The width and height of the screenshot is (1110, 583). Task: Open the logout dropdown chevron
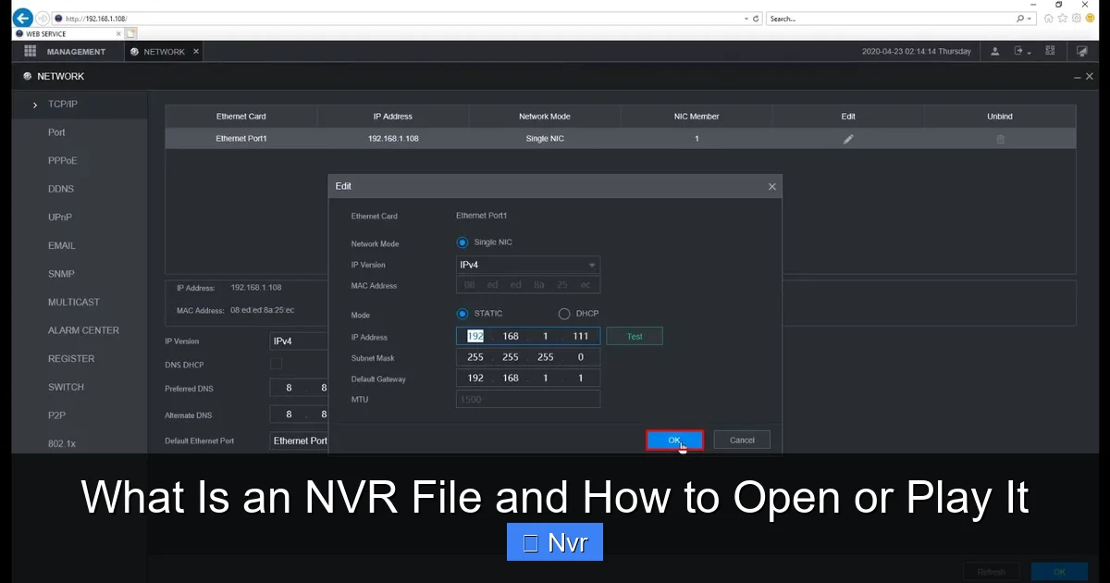1030,53
